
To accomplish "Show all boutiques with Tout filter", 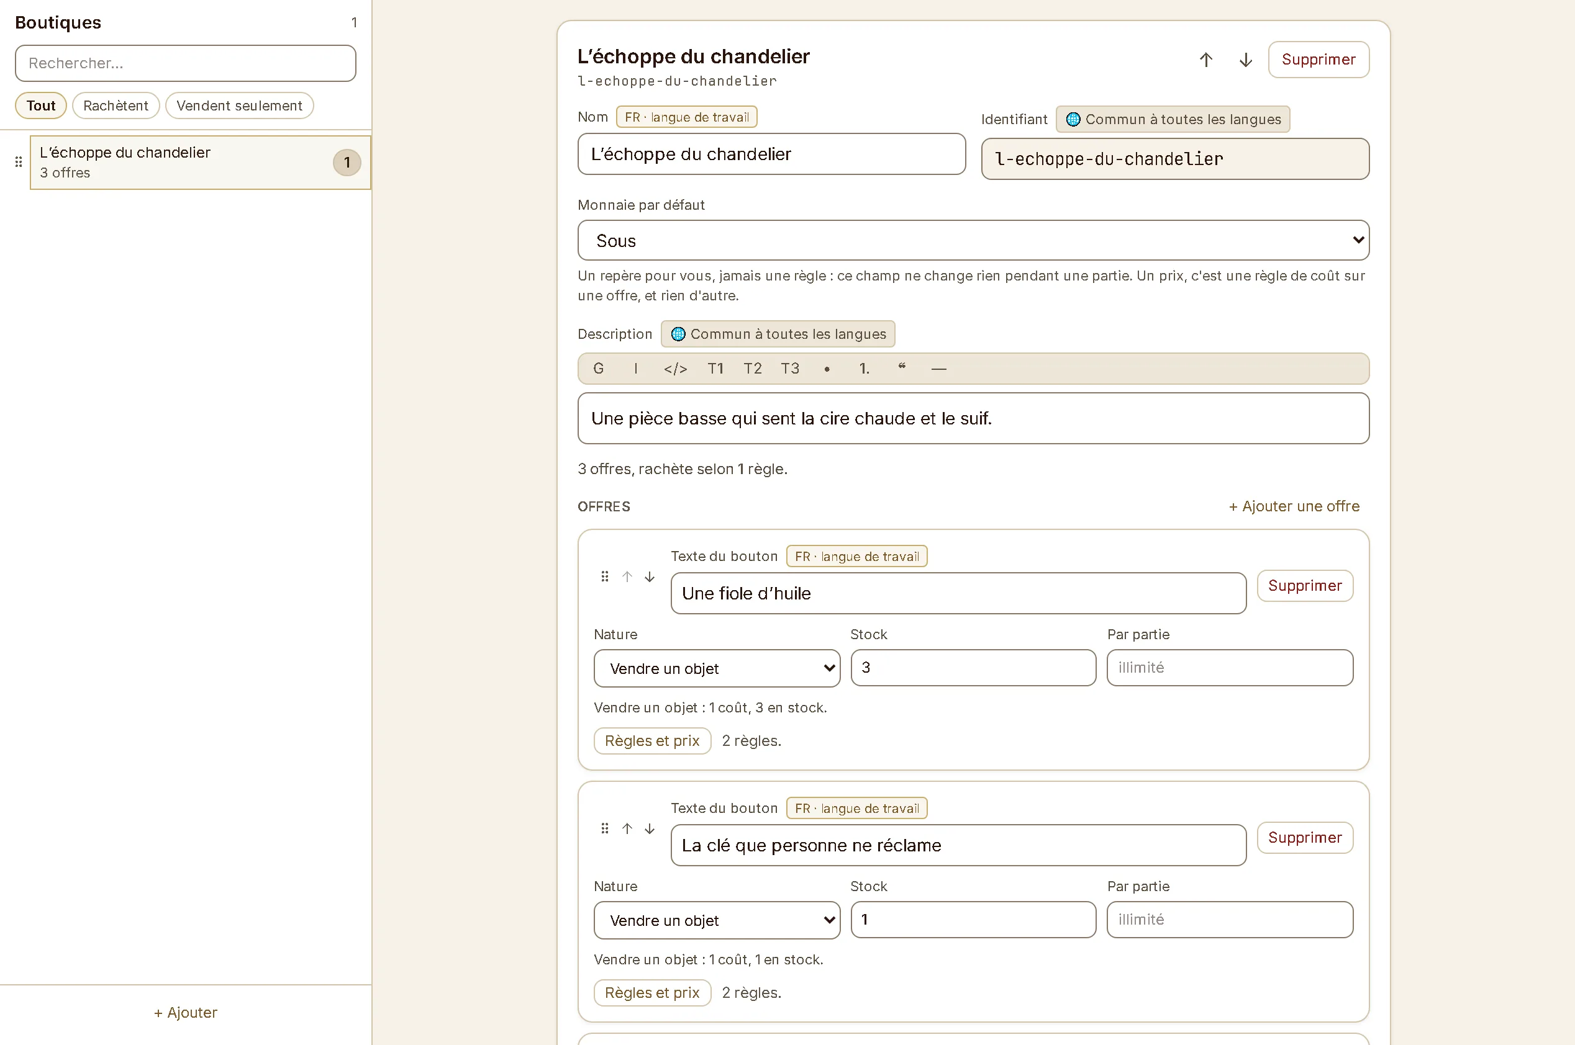I will (x=40, y=105).
